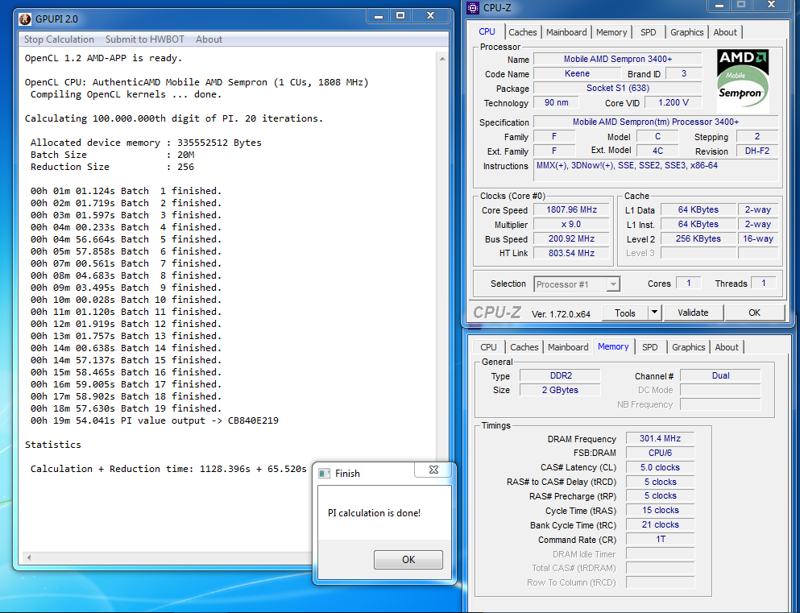Open About tab in lower CPU-Z window

click(727, 347)
